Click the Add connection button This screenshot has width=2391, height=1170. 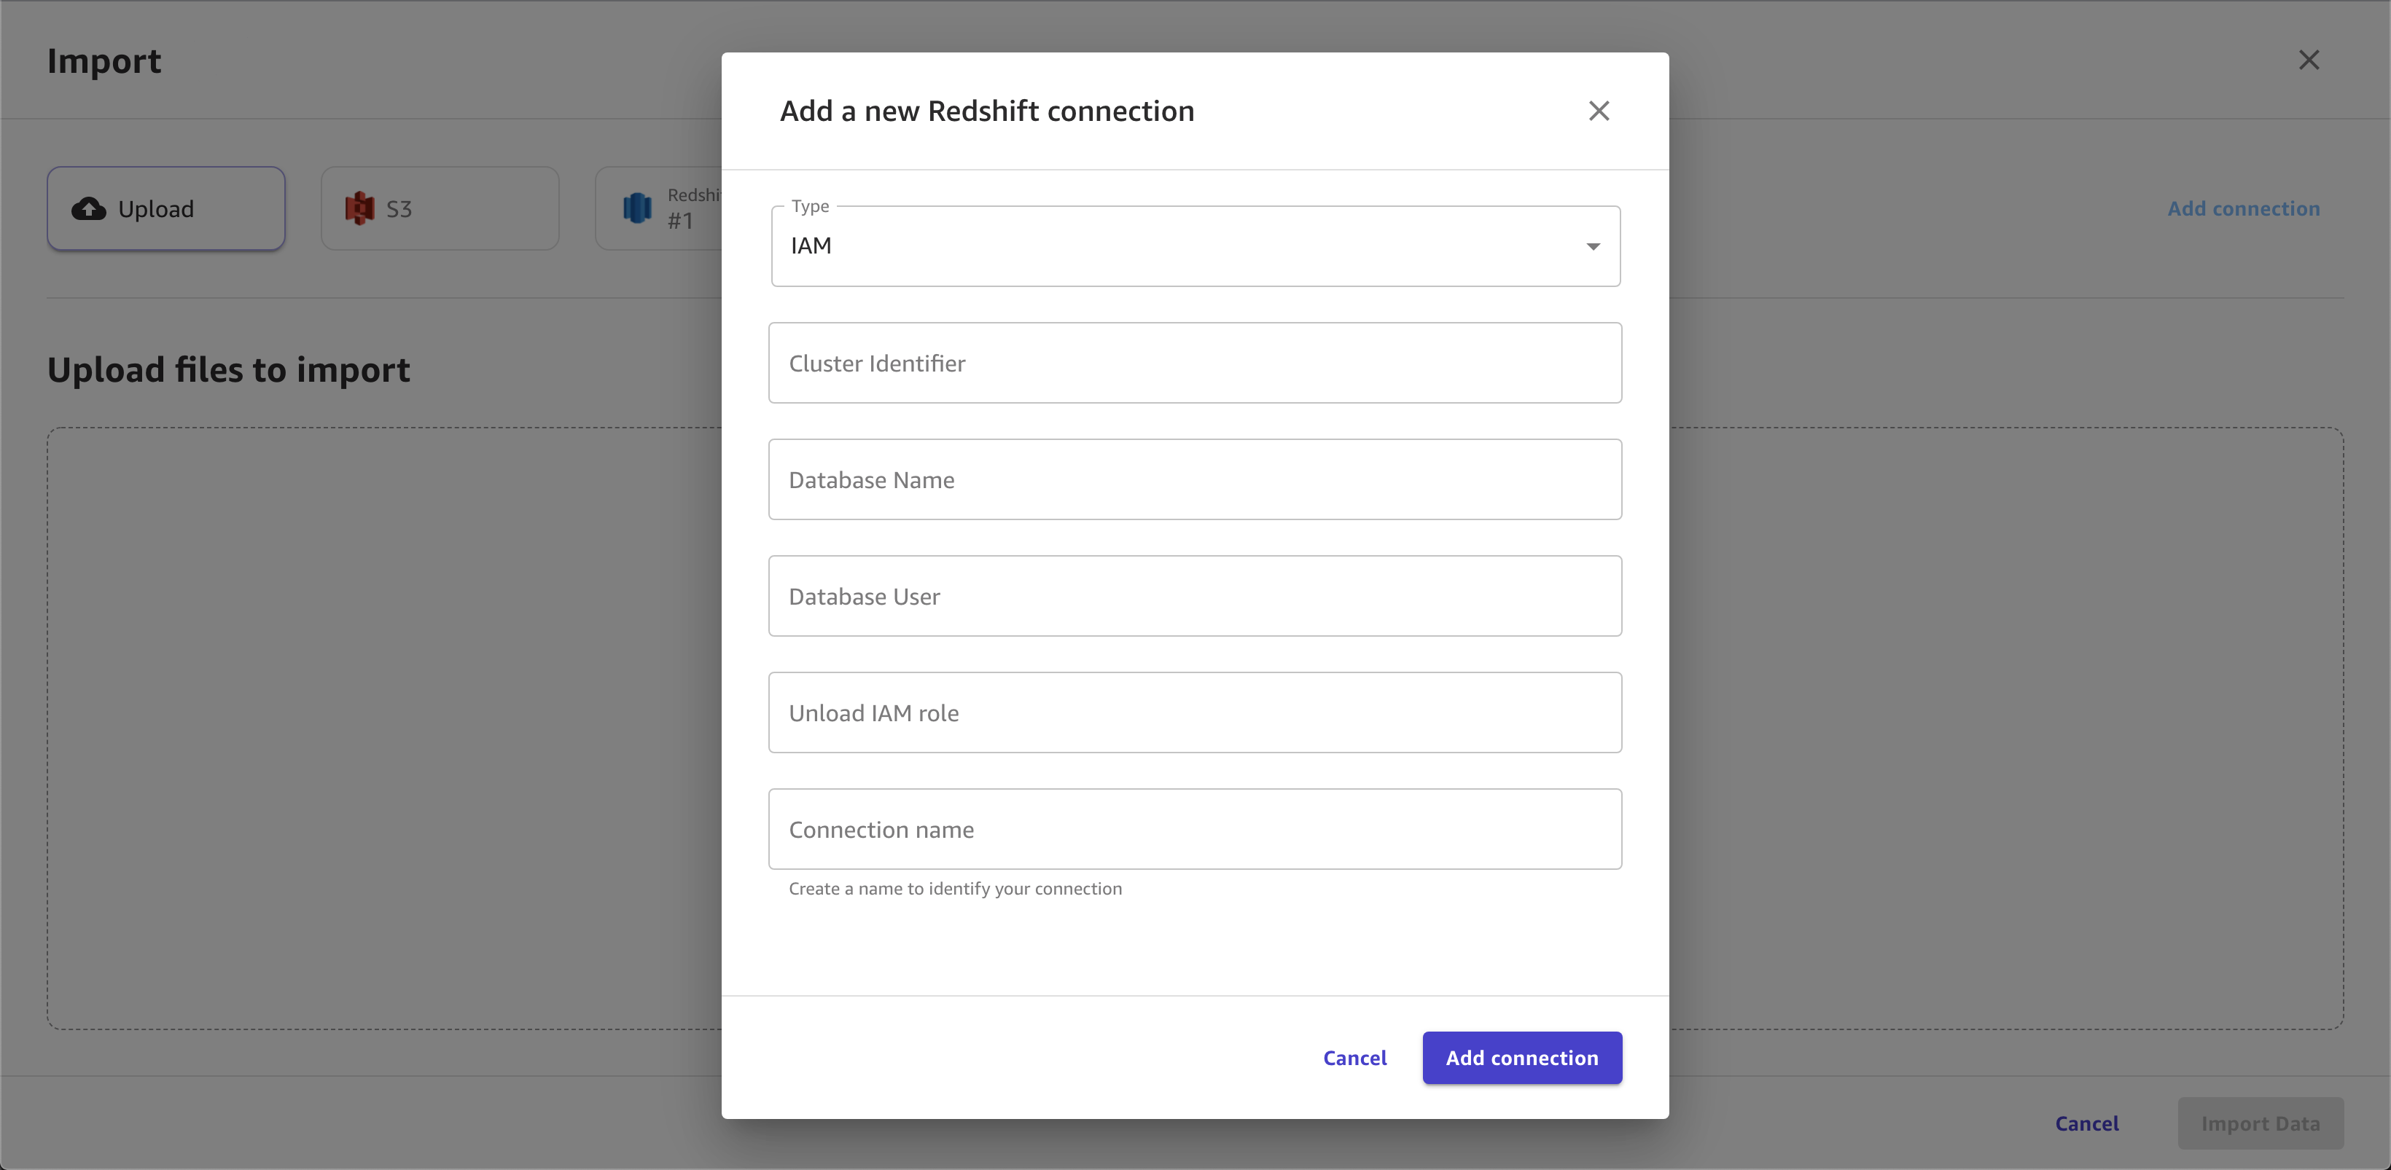(x=1524, y=1057)
